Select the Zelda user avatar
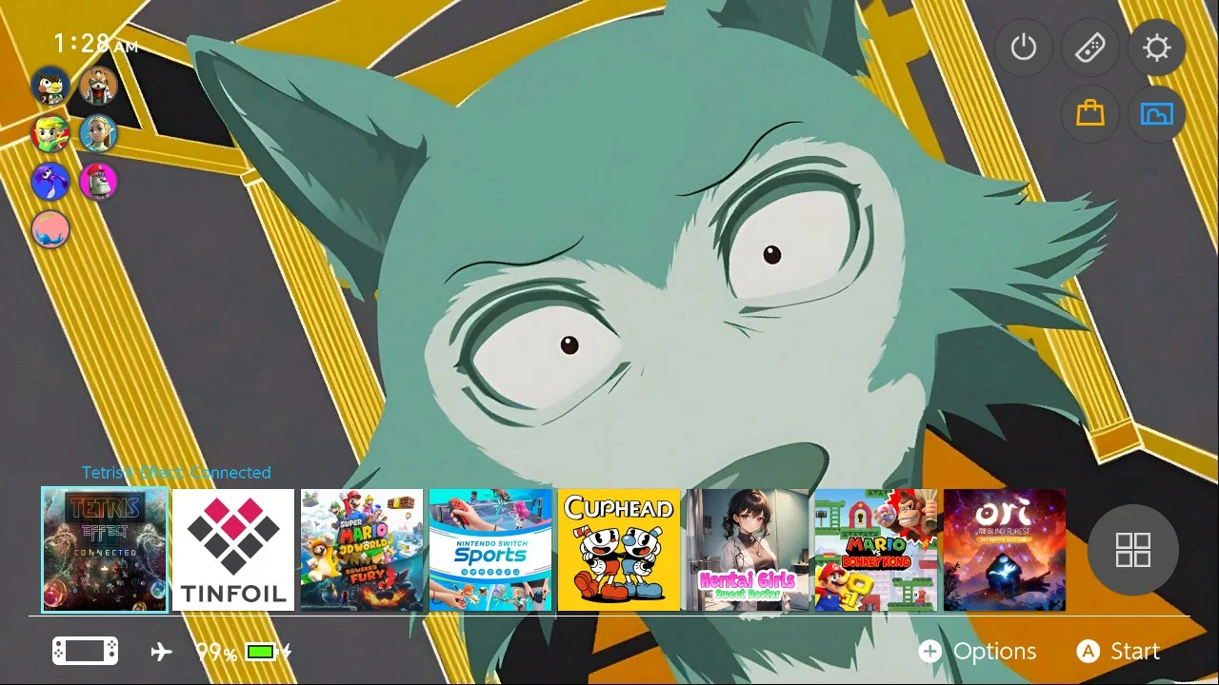 tap(98, 133)
